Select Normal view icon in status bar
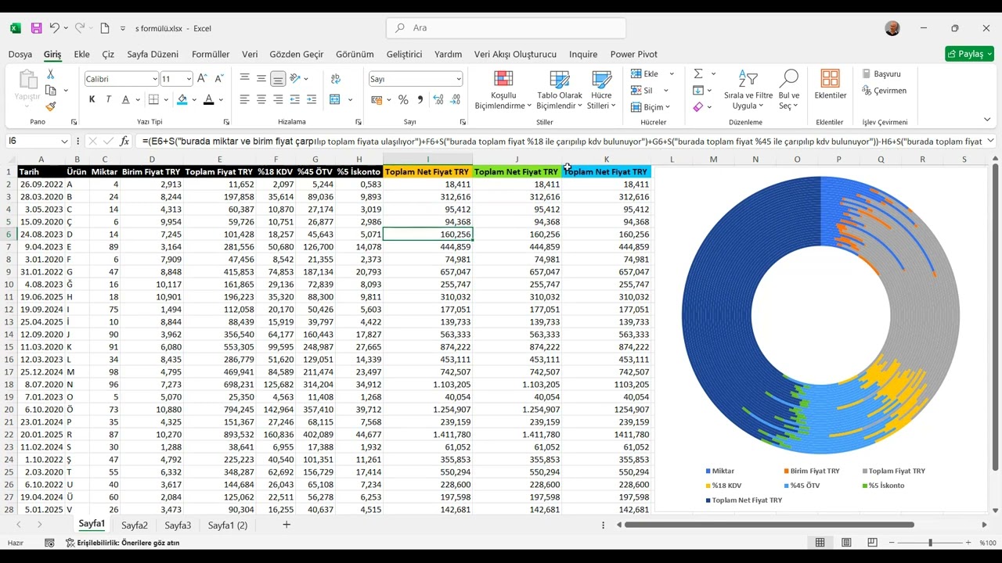The image size is (1002, 563). click(820, 543)
